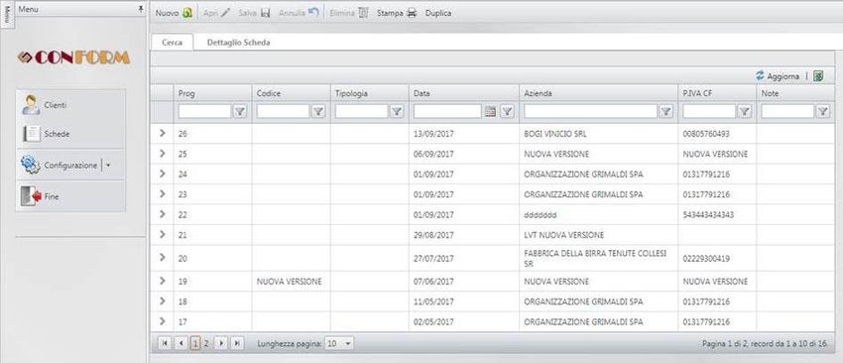Open the Lunghezza pagina dropdown
Viewport: 843px width, 363px height.
pyautogui.click(x=340, y=343)
